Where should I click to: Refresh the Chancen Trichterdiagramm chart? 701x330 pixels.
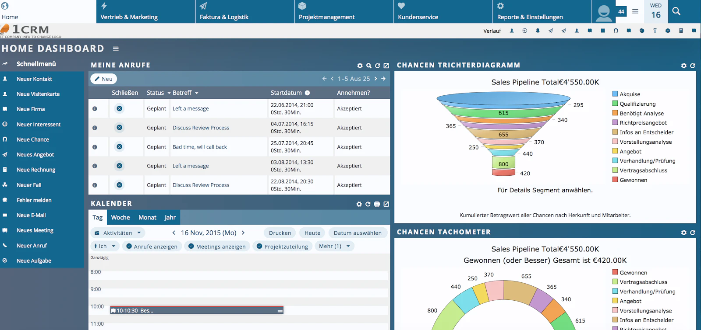(x=693, y=66)
